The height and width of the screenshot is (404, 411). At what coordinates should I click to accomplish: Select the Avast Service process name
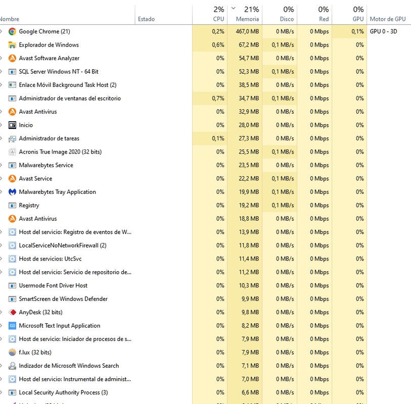pyautogui.click(x=35, y=179)
